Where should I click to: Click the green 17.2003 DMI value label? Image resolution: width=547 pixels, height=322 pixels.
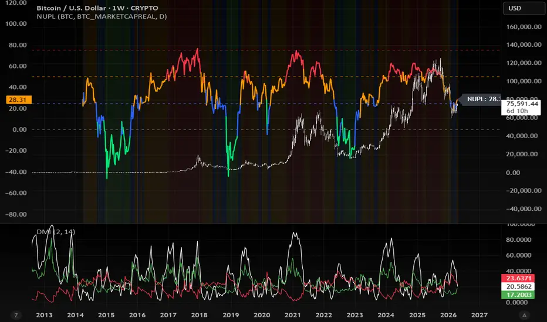518,295
